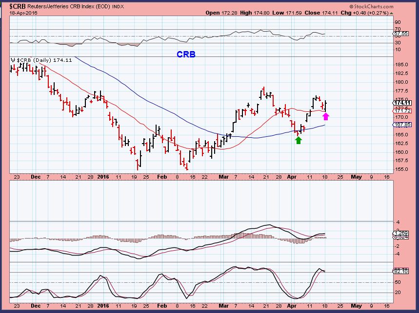Click the Apr label under the price panel
The image size is (419, 313).
tap(292, 177)
